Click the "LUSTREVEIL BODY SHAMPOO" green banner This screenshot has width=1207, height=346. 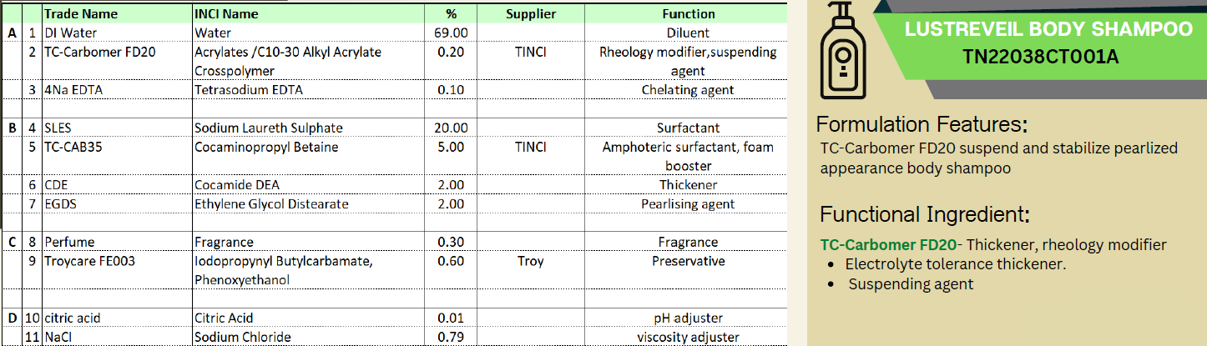1048,30
